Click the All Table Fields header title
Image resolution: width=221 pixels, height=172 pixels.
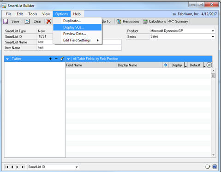pos(96,59)
